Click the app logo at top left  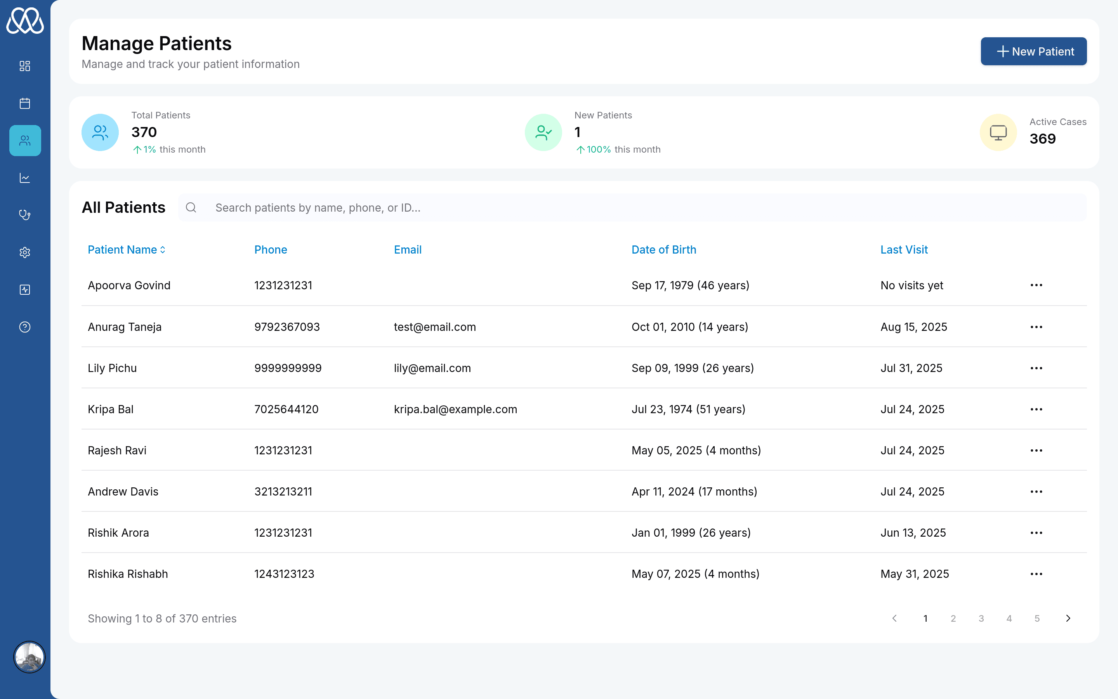click(25, 21)
